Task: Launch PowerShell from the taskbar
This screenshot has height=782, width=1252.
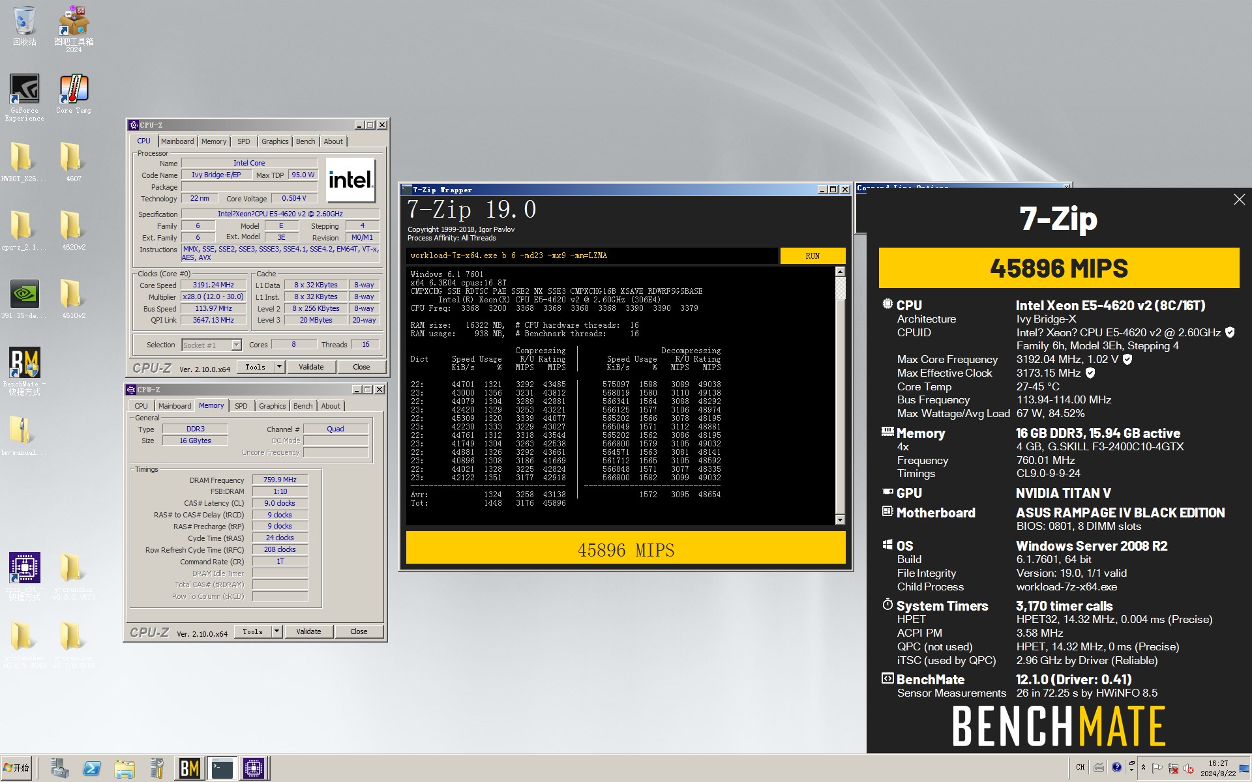Action: click(x=92, y=768)
